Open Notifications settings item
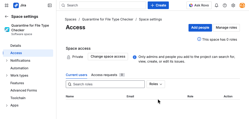The height and width of the screenshot is (119, 249). click(x=20, y=61)
